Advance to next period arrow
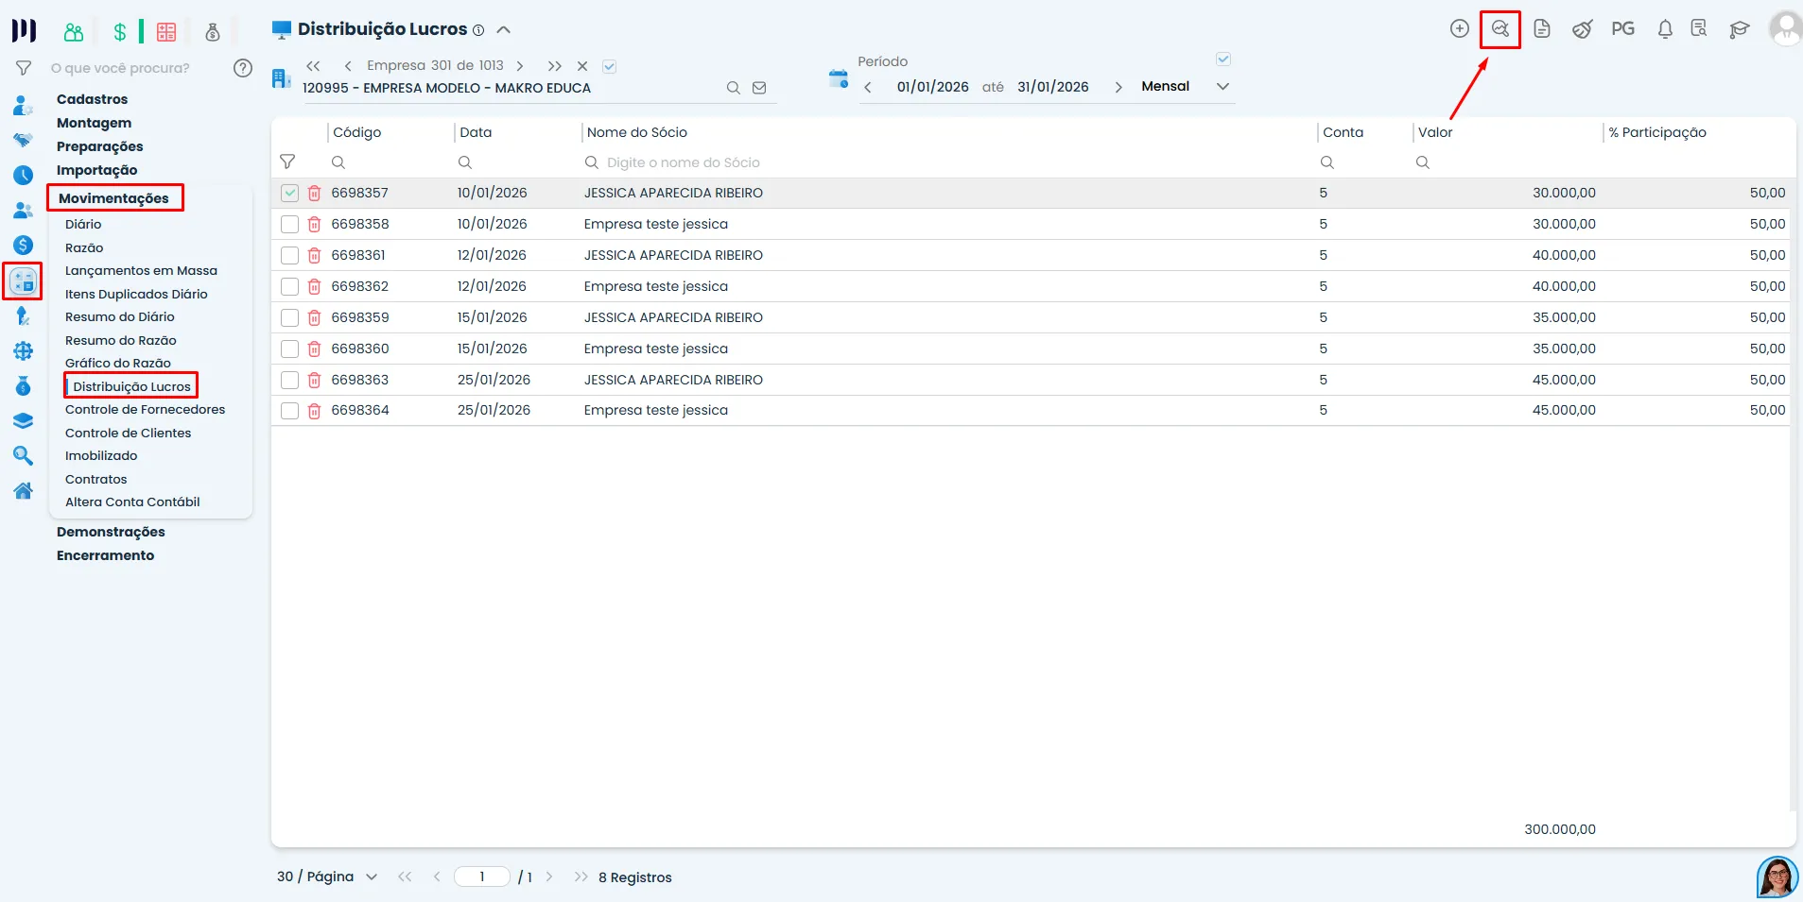1803x902 pixels. (x=1118, y=87)
